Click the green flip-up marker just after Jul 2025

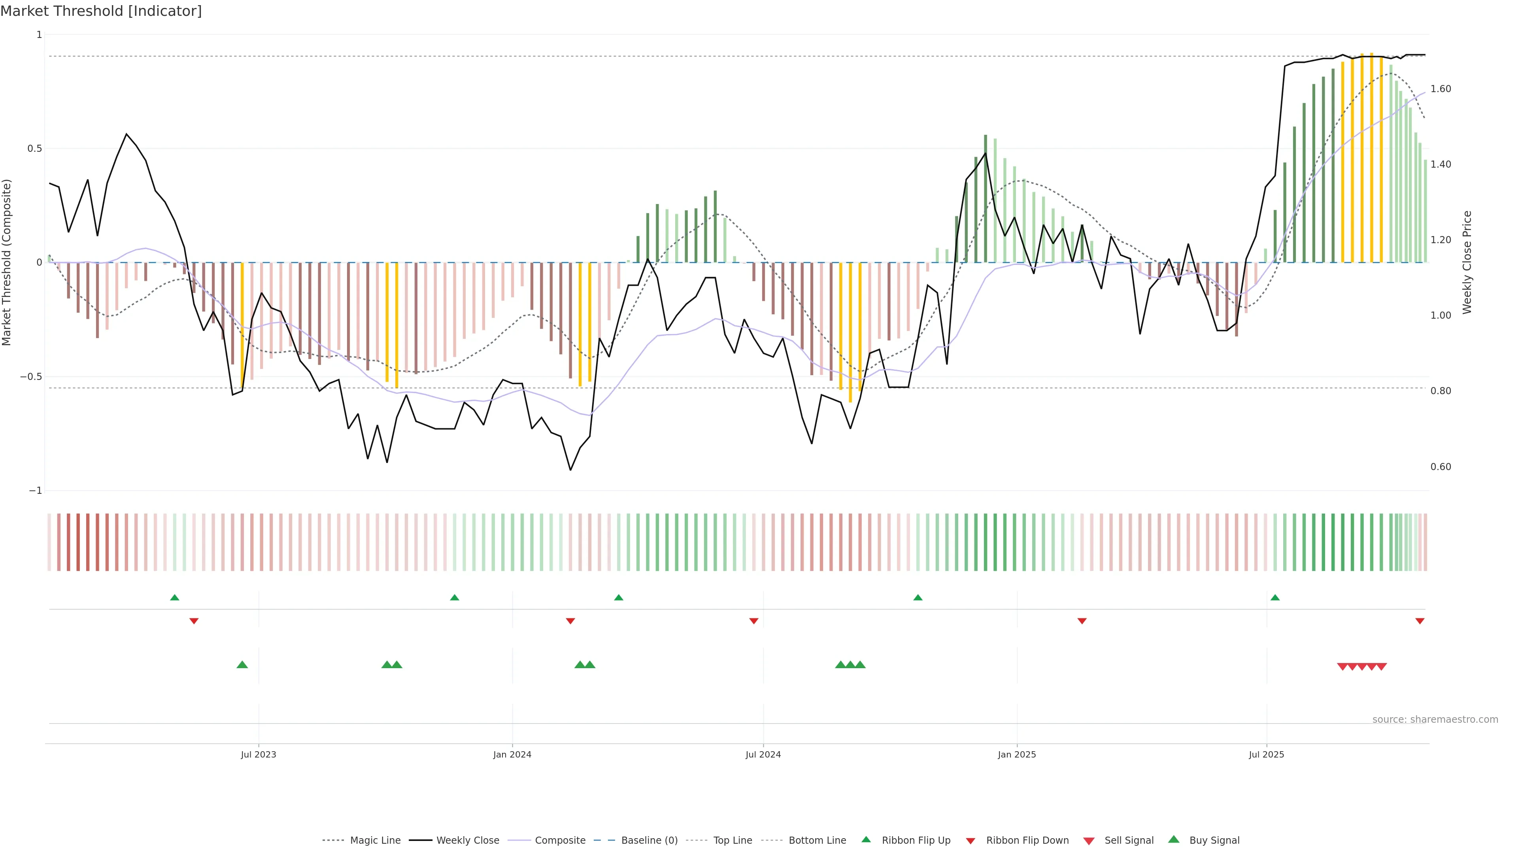click(x=1275, y=598)
